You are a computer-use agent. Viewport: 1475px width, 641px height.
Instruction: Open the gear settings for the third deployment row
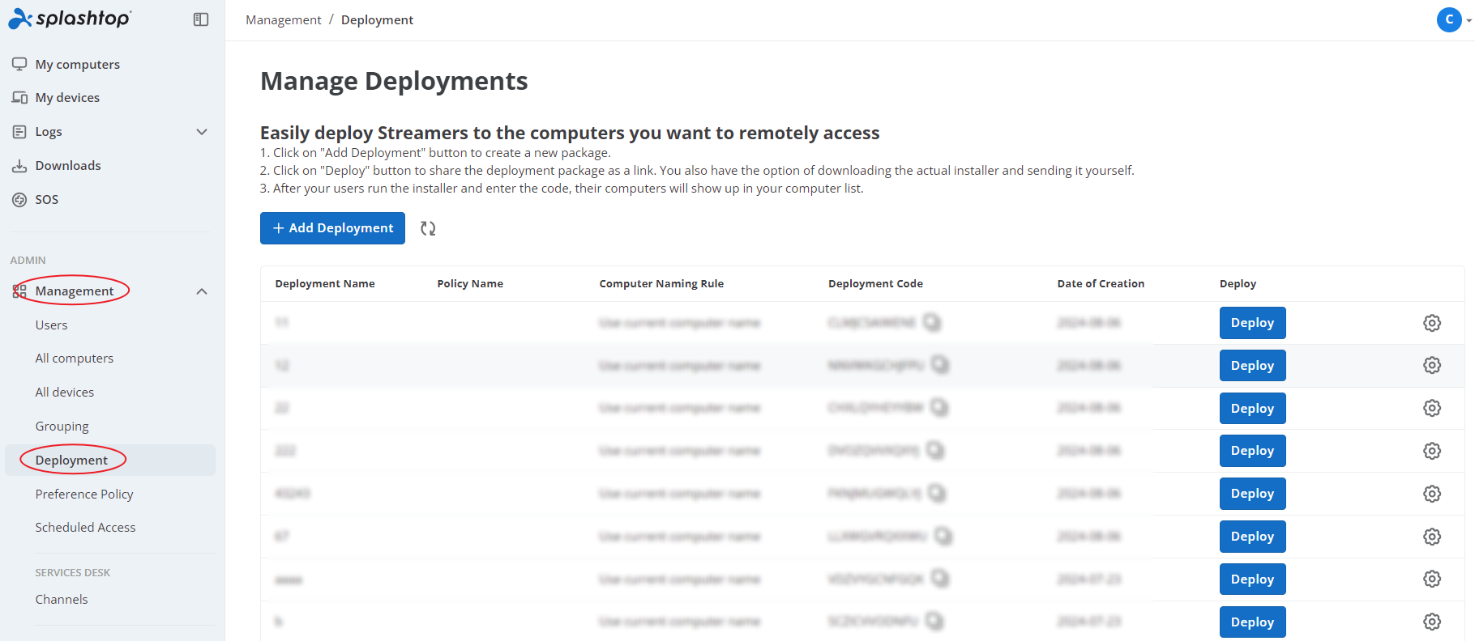click(1432, 408)
